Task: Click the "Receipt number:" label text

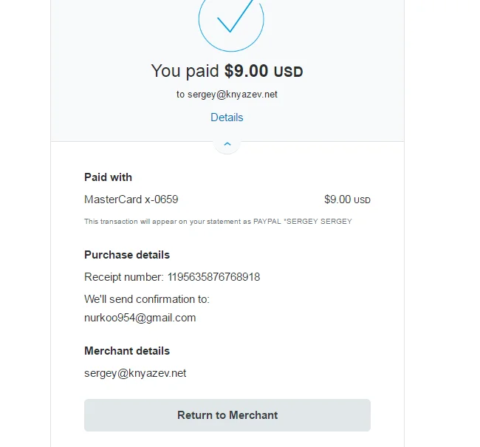Action: (124, 277)
